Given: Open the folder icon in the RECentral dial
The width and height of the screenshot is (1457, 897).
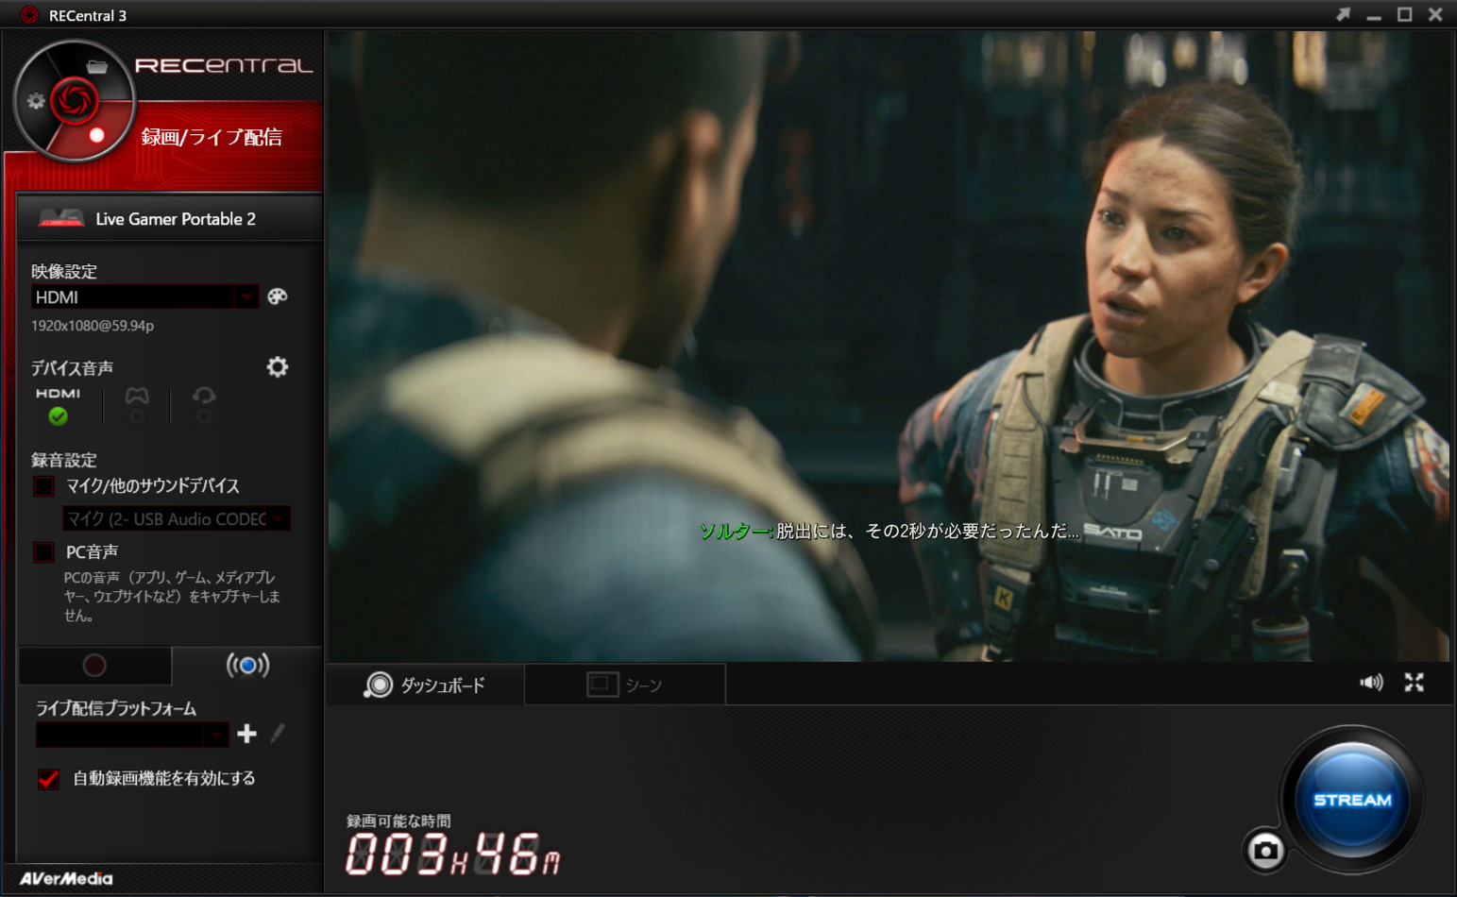Looking at the screenshot, I should 96,66.
